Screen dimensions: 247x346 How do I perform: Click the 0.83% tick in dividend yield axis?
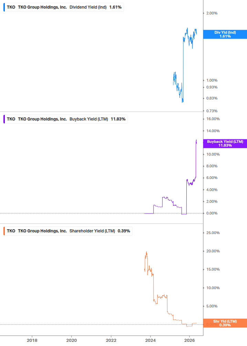(x=212, y=98)
